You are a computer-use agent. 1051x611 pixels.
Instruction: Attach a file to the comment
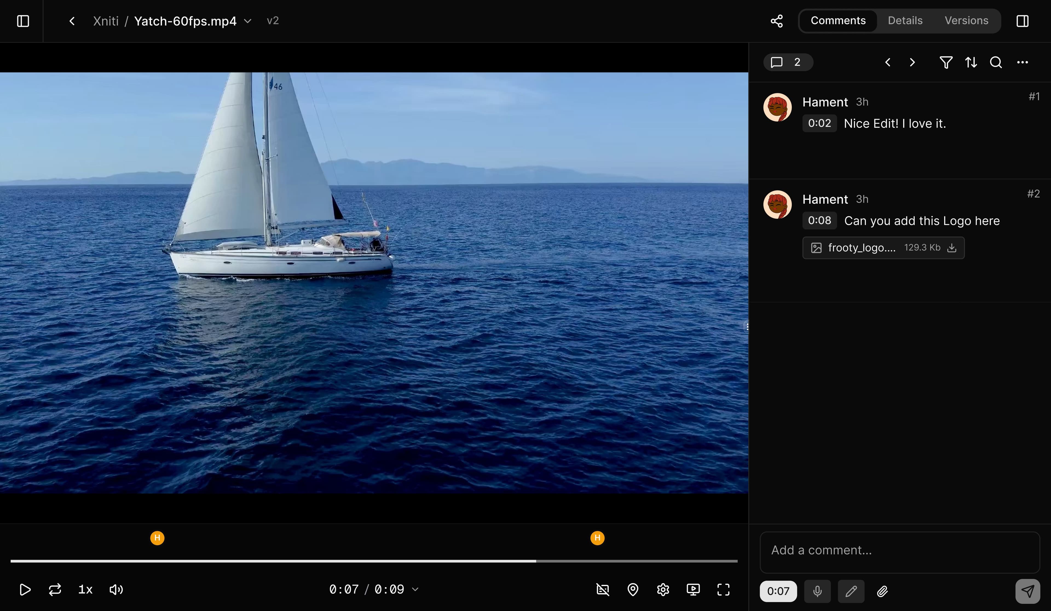tap(882, 591)
